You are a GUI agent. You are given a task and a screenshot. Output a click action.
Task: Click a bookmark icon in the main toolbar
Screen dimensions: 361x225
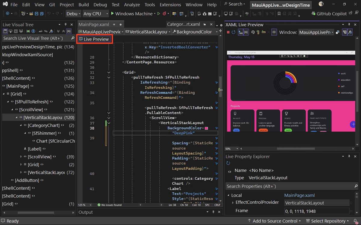click(279, 14)
